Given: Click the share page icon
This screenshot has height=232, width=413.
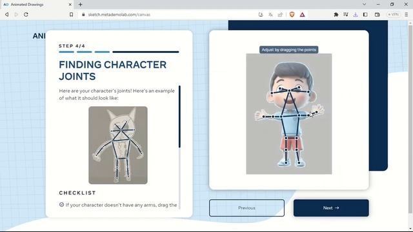Looking at the screenshot, I should [x=280, y=14].
